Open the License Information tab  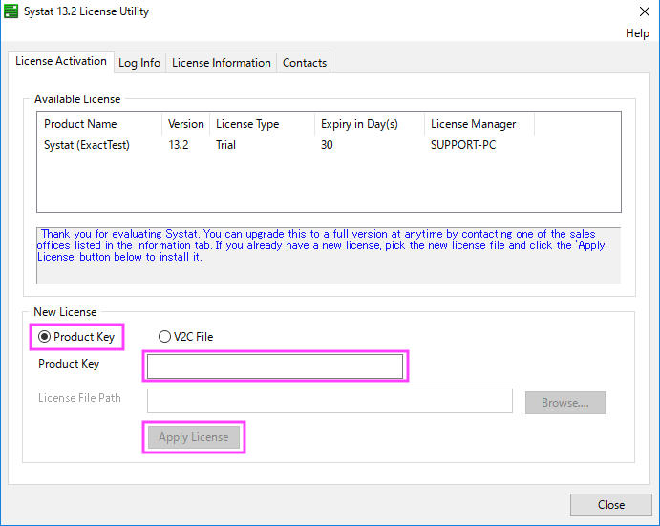(221, 63)
